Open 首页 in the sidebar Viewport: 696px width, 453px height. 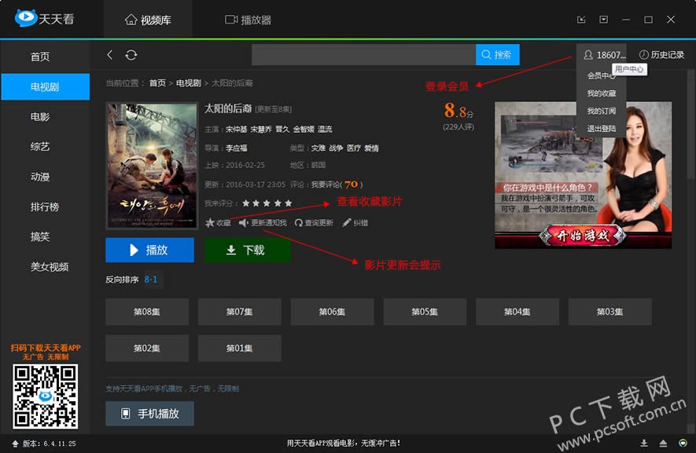click(x=40, y=57)
